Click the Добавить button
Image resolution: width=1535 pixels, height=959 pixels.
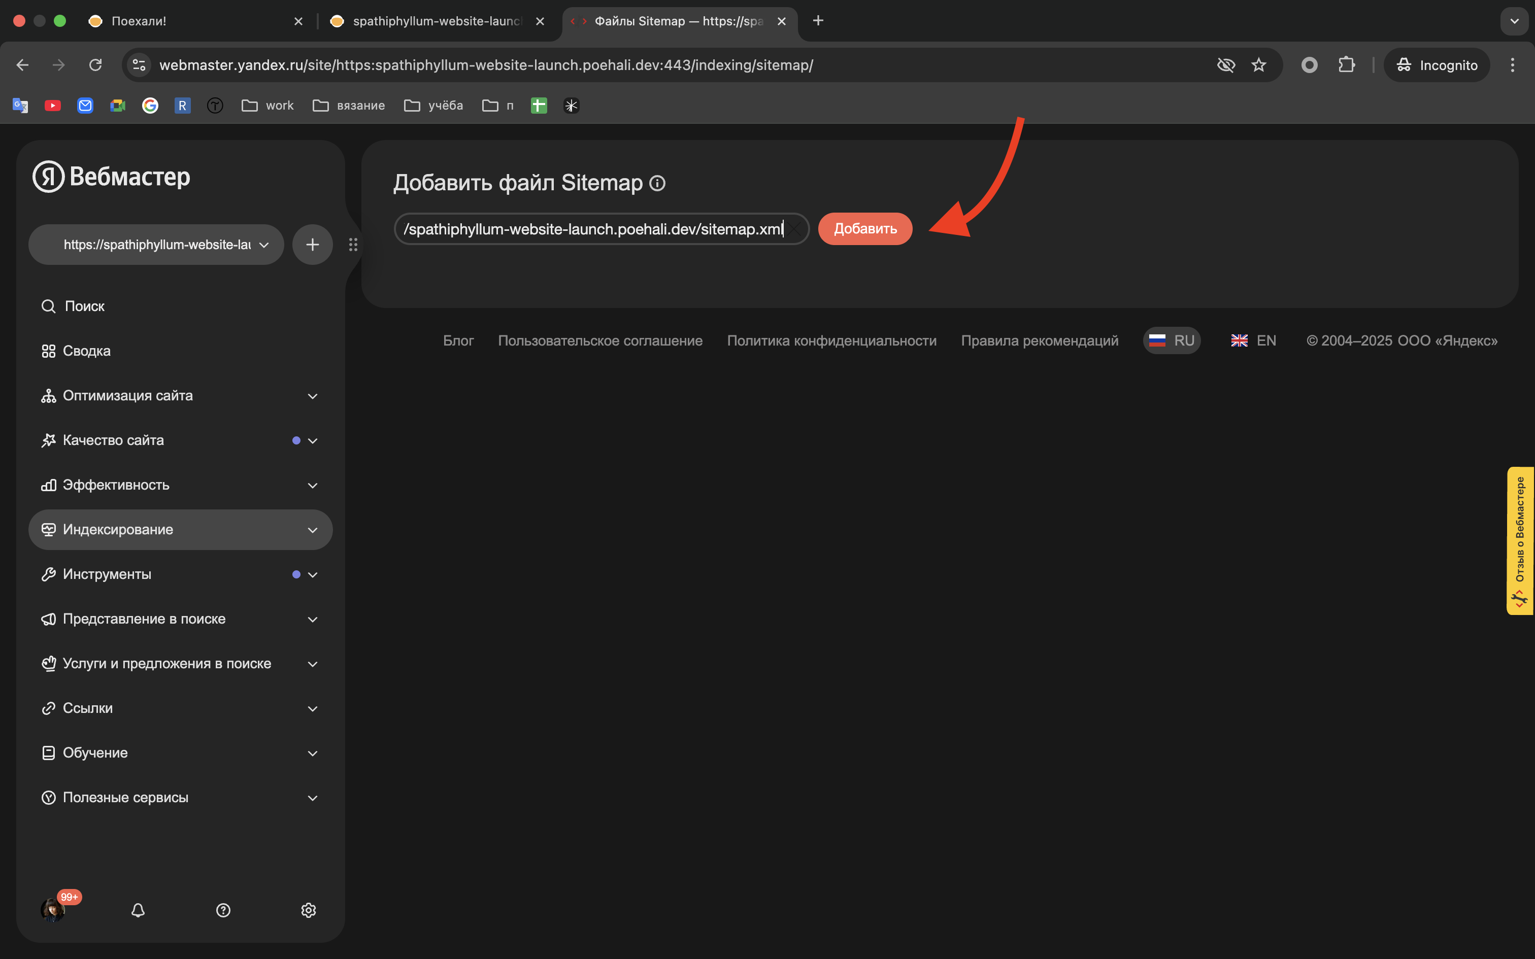pyautogui.click(x=864, y=228)
